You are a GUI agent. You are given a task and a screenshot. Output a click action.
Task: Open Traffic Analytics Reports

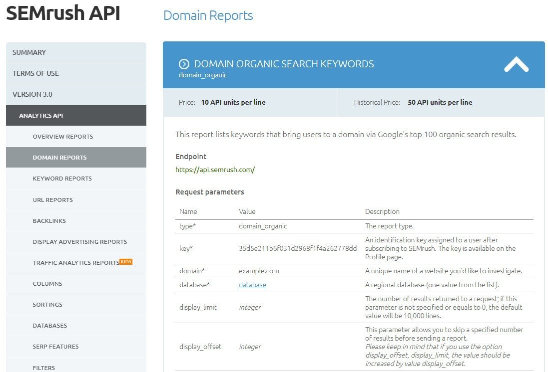76,262
